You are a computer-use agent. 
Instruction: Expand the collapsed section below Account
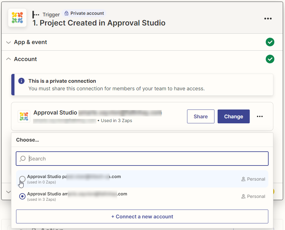click(x=8, y=192)
